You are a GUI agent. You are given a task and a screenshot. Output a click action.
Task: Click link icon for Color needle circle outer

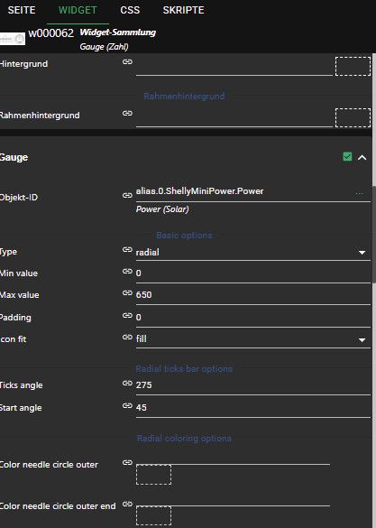[127, 463]
